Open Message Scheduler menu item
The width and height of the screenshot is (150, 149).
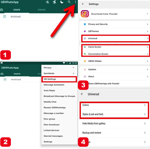59,85
